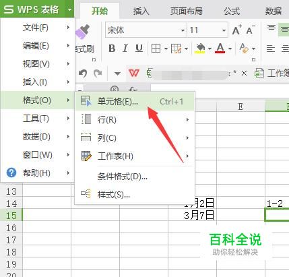
Task: Click the Style icon in submenu
Action: (x=86, y=193)
